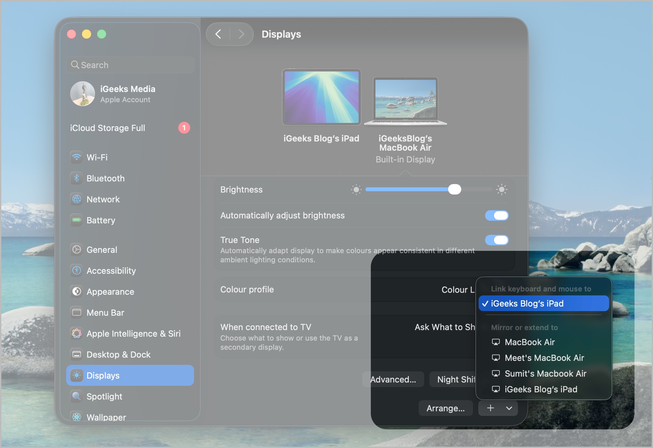Select the Battery icon in sidebar
The image size is (653, 448).
point(76,220)
